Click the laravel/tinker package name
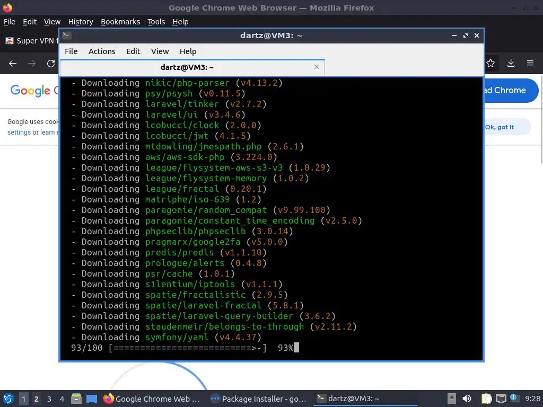The image size is (543, 407). tap(182, 104)
